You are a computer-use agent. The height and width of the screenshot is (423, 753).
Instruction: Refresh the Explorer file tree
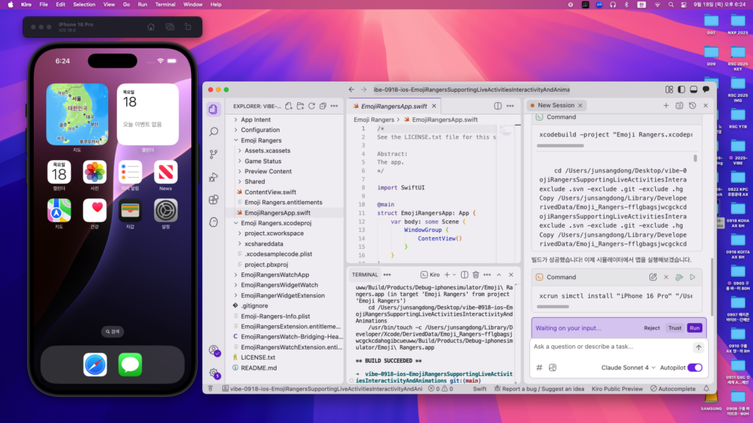pos(312,106)
